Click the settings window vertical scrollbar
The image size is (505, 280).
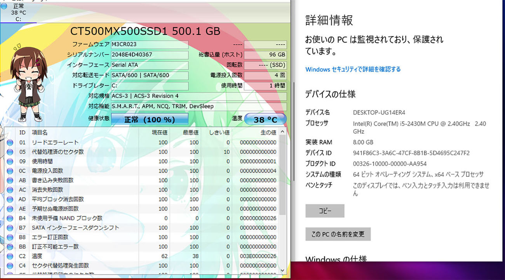pos(293,132)
